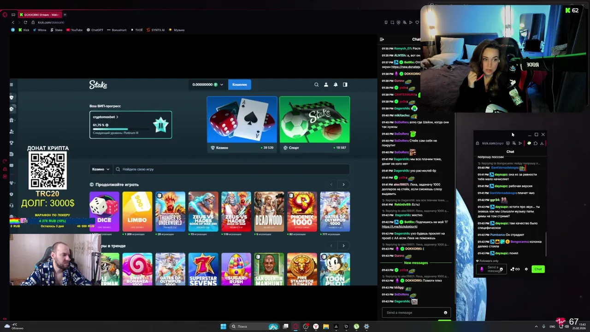This screenshot has width=590, height=332.
Task: Open the BonusHunt bookmark
Action: (117, 30)
